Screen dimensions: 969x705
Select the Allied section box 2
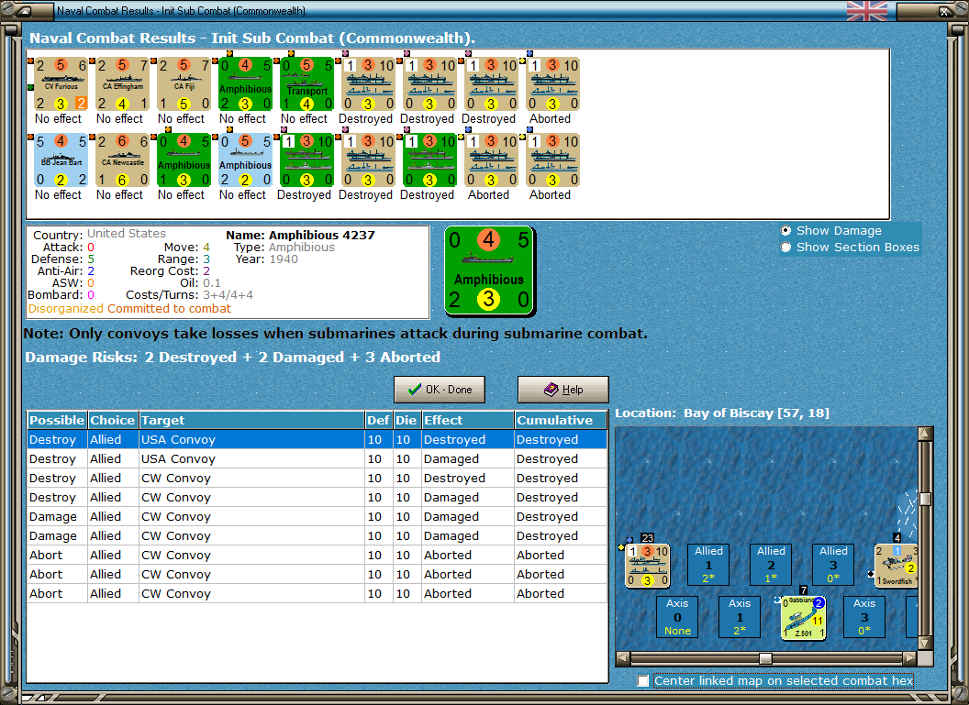(x=771, y=564)
